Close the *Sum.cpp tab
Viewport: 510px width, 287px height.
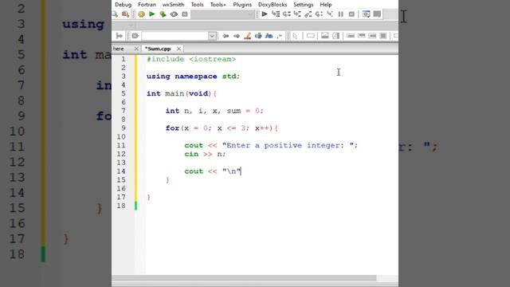[x=178, y=49]
